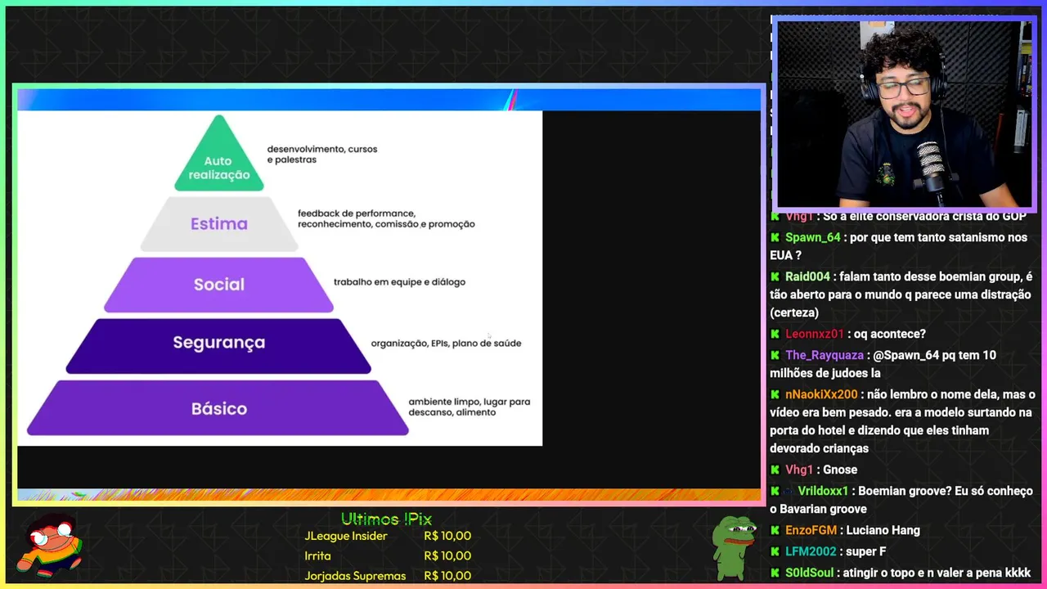Select the Social pyramid tier
1047x589 pixels.
tap(219, 285)
